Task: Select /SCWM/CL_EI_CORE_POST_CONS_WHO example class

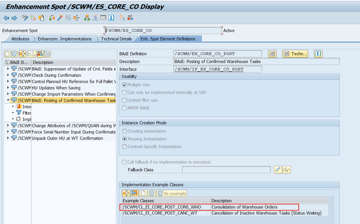Action: point(162,207)
